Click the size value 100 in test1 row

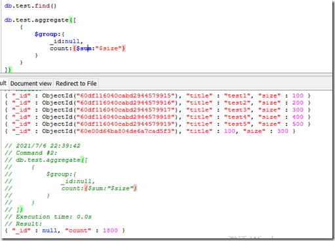pos(298,96)
